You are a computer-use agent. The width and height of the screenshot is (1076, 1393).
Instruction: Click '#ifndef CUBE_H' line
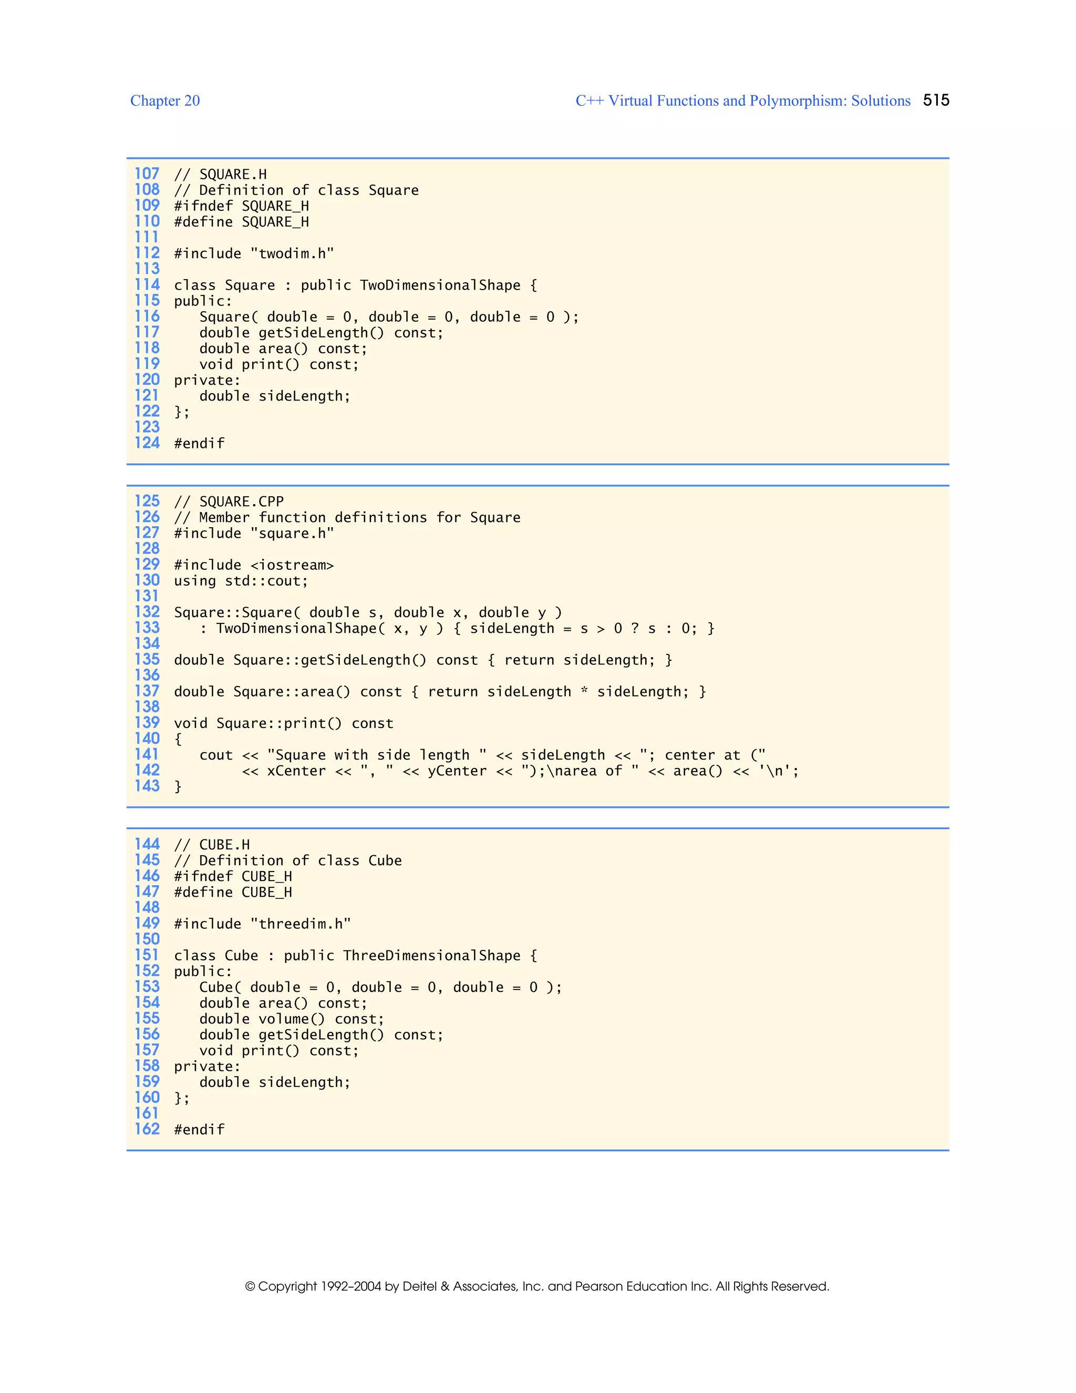(233, 877)
